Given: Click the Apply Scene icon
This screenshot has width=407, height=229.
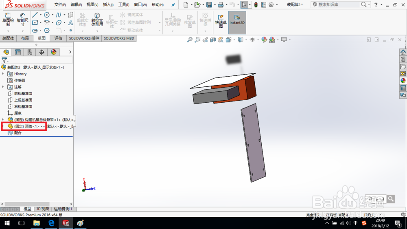Looking at the screenshot, I should point(272,40).
